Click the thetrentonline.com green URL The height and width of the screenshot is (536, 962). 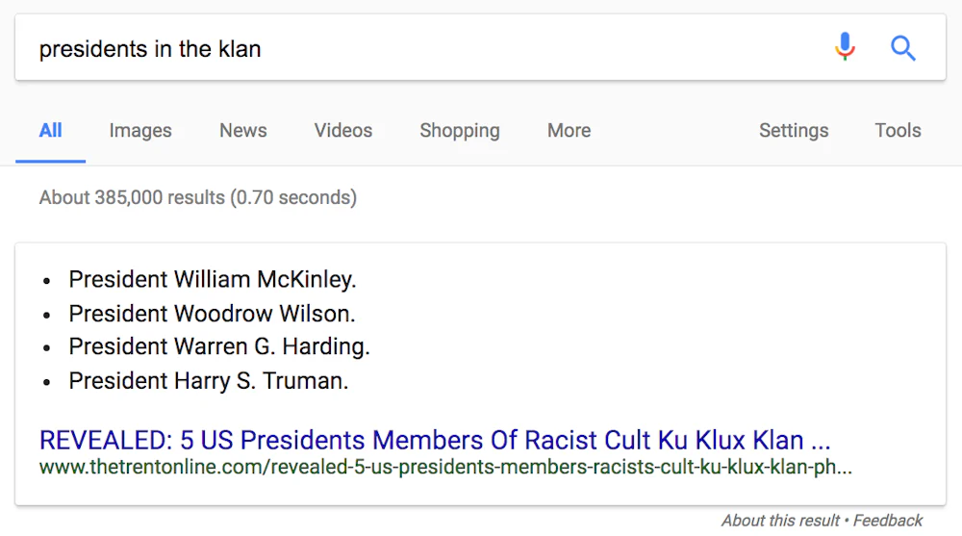tap(445, 468)
